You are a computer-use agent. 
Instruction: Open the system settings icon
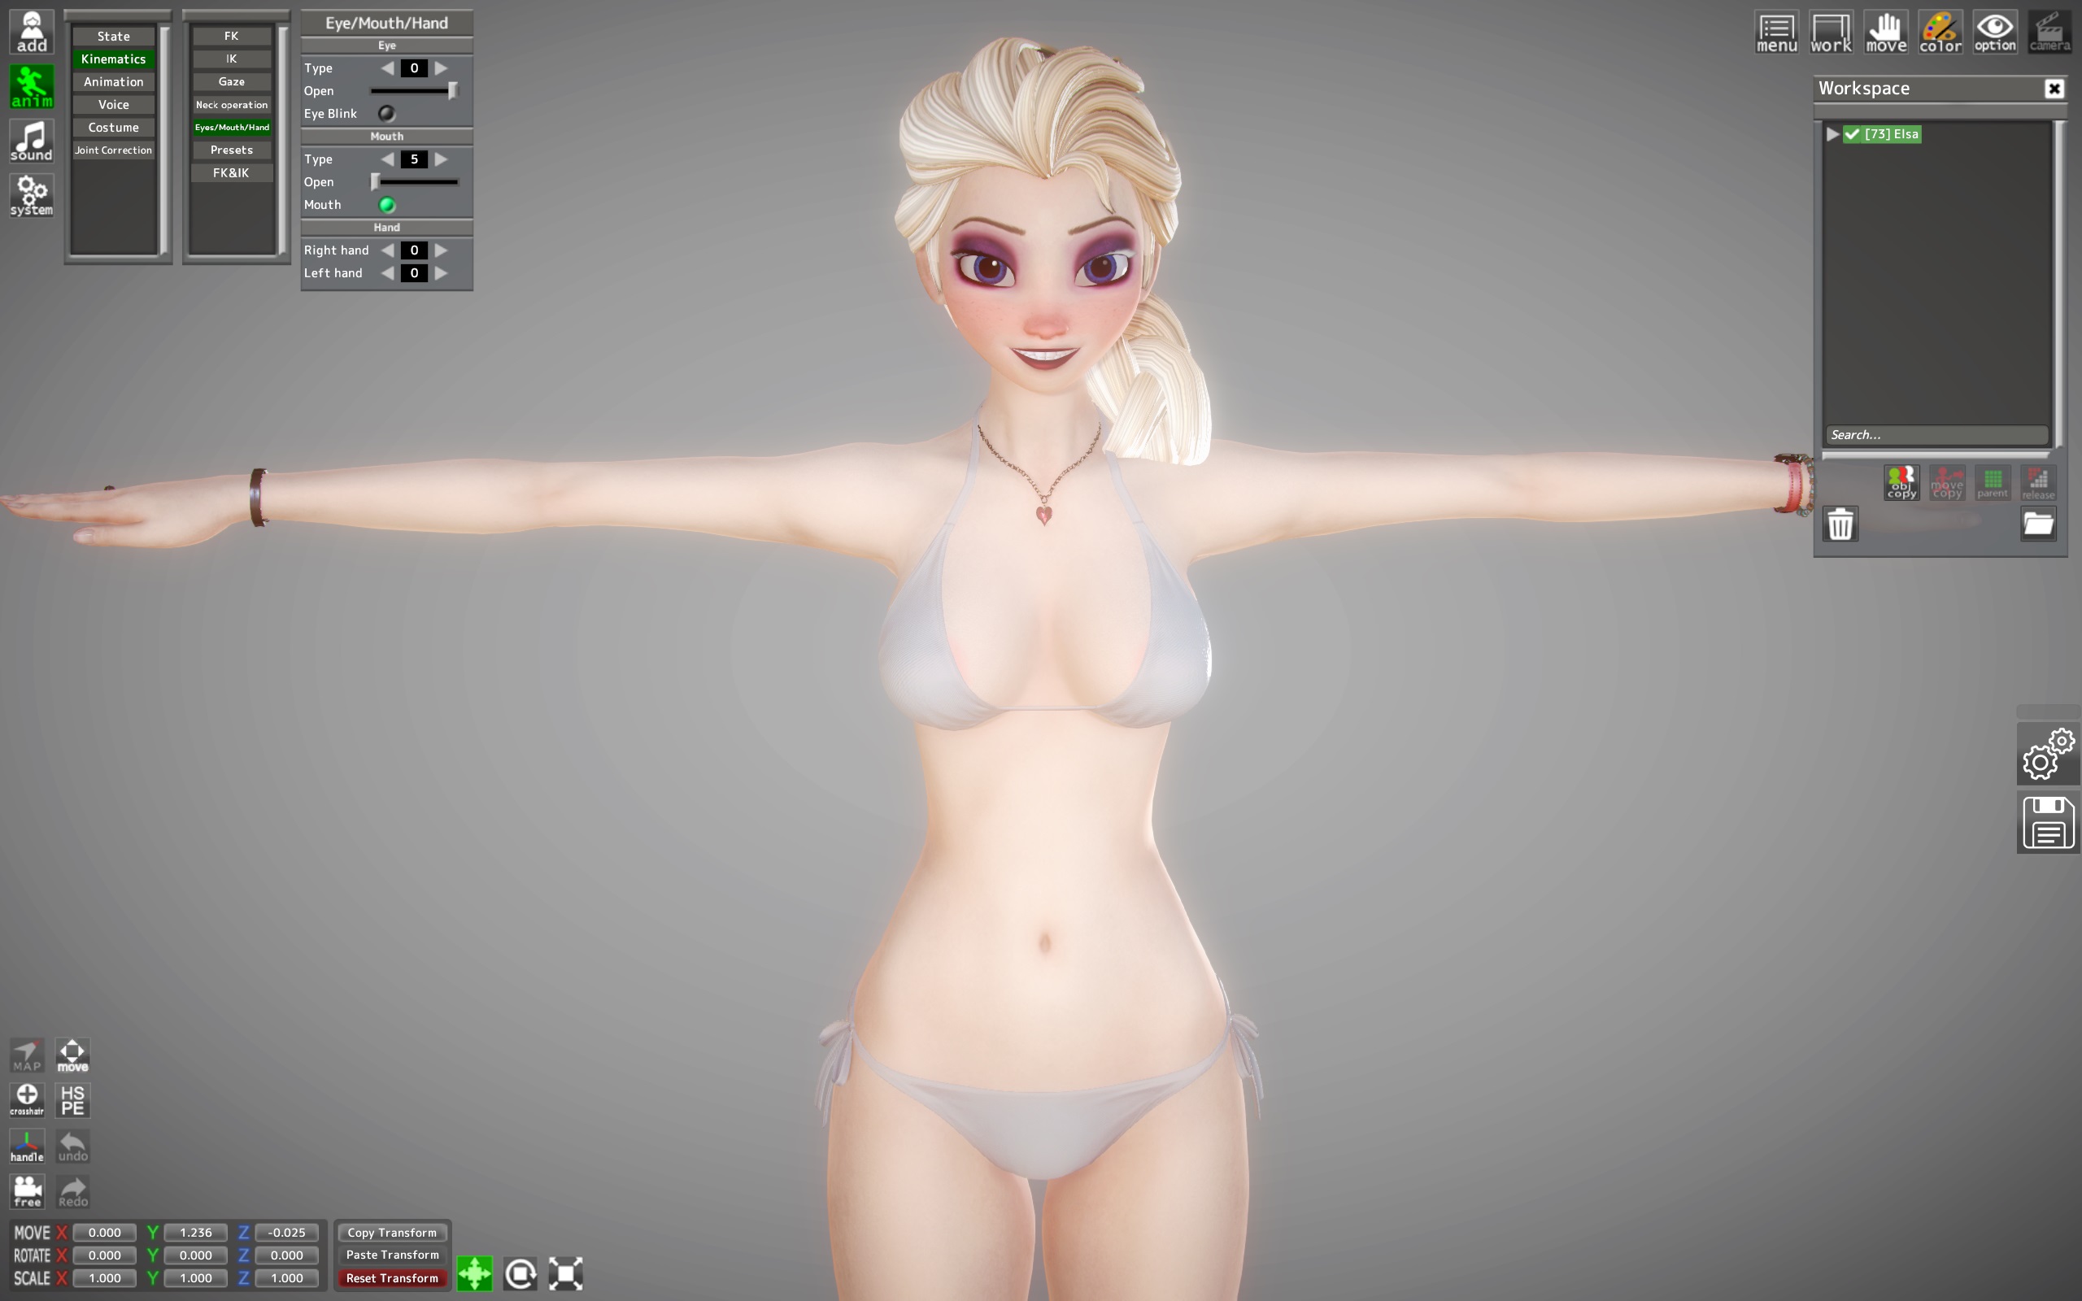[x=32, y=195]
